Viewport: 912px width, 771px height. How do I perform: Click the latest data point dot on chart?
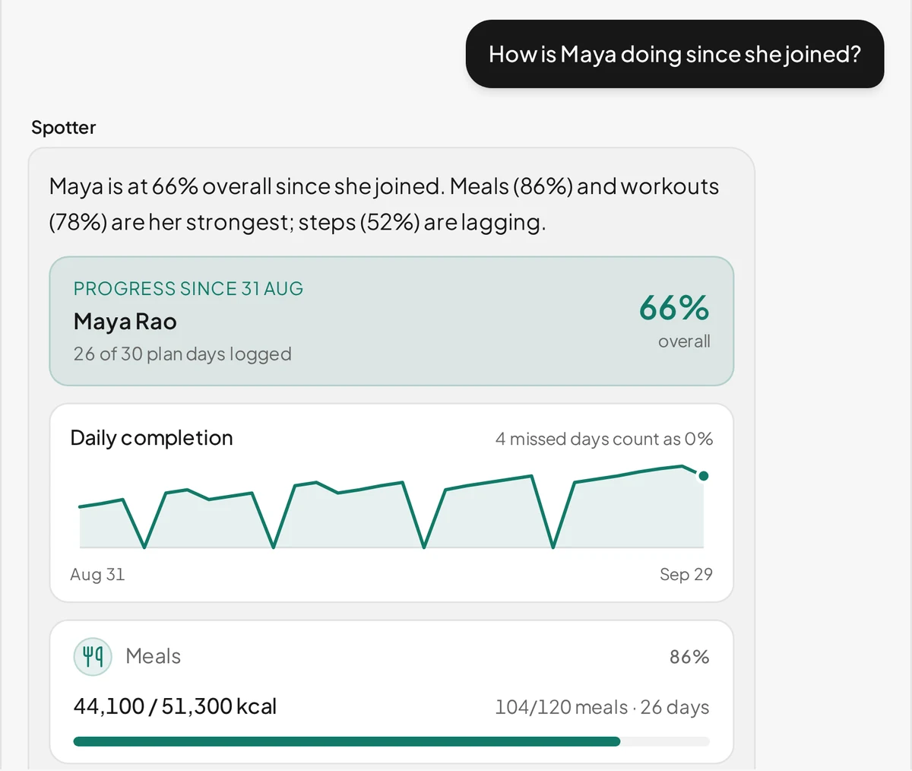[x=704, y=476]
